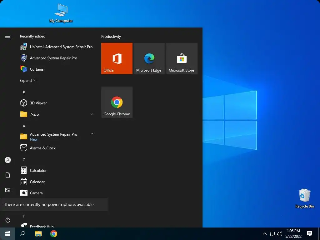Open the Recycle Bin desktop icon
This screenshot has height=240, width=320.
coord(304,198)
